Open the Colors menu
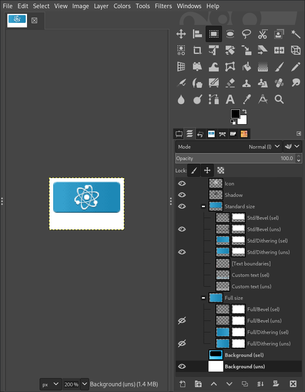The height and width of the screenshot is (392, 305). 122,6
